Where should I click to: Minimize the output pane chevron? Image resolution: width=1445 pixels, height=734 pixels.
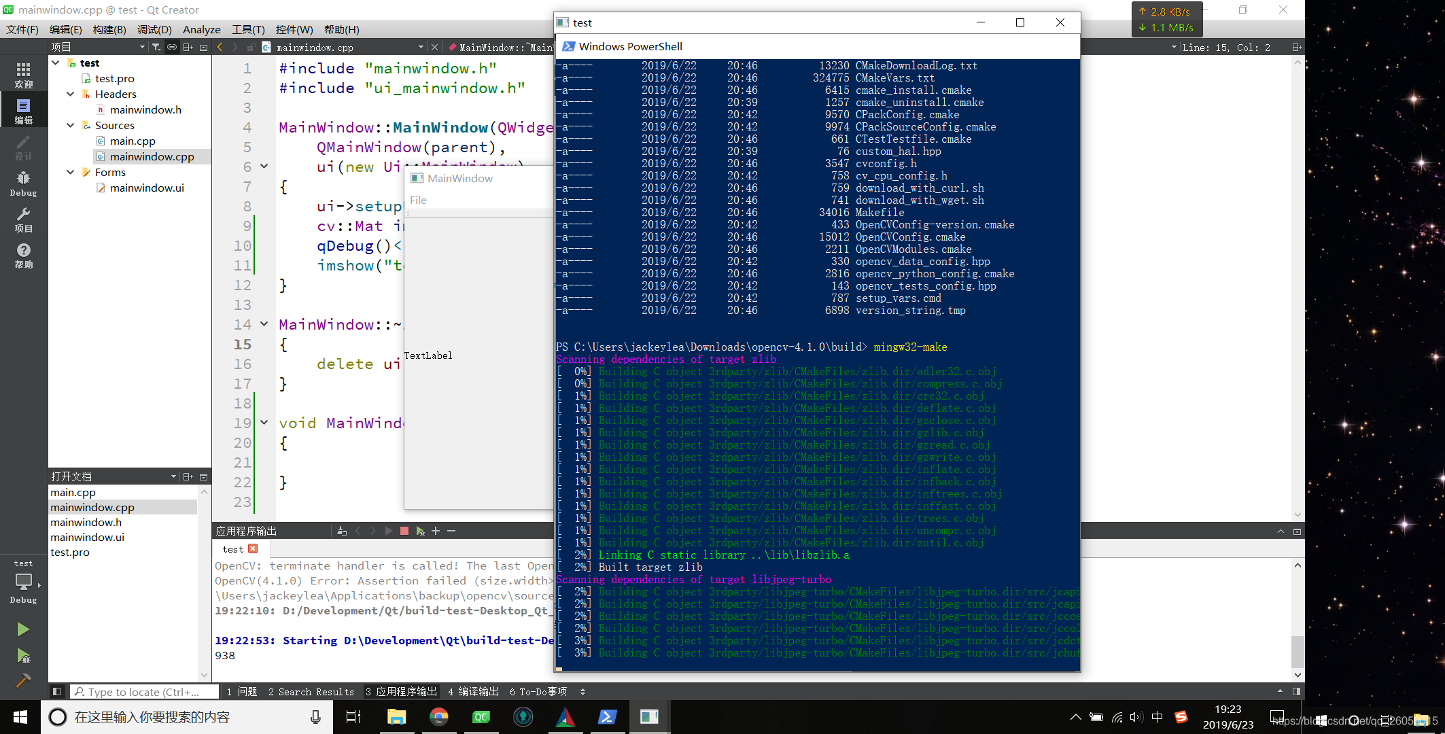(x=1281, y=531)
